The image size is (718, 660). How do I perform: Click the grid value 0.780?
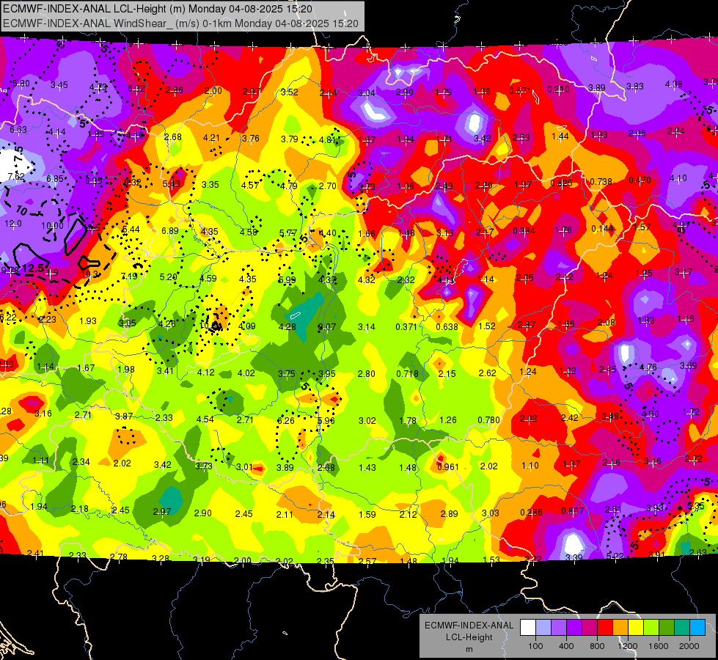(x=488, y=419)
